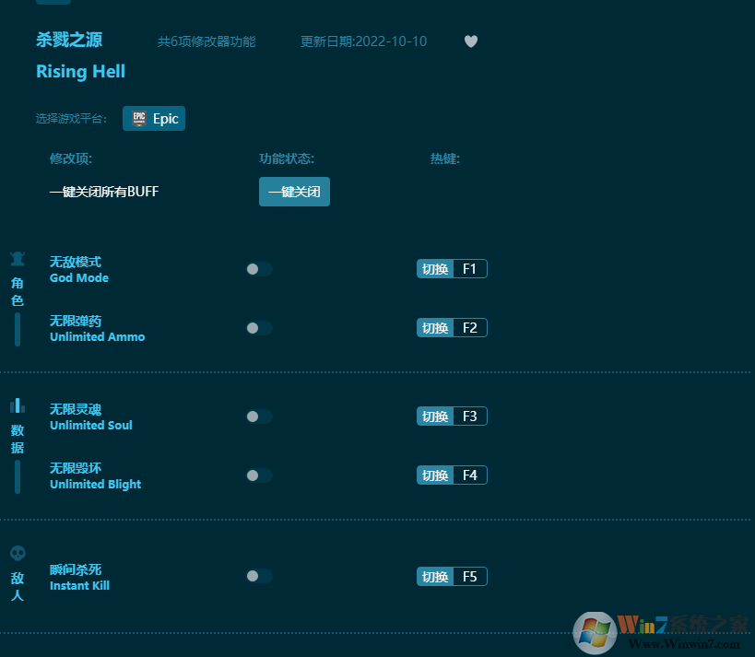Viewport: 755px width, 657px height.
Task: Click the 共6项修改器功能 text
Action: click(x=206, y=41)
